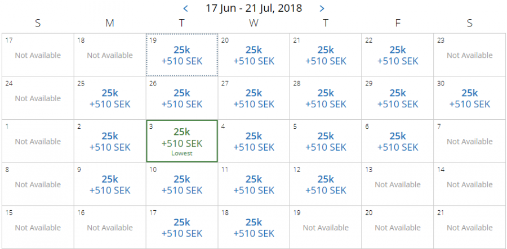507x249 pixels.
Task: Select July 12 Thursday fare
Action: point(326,184)
